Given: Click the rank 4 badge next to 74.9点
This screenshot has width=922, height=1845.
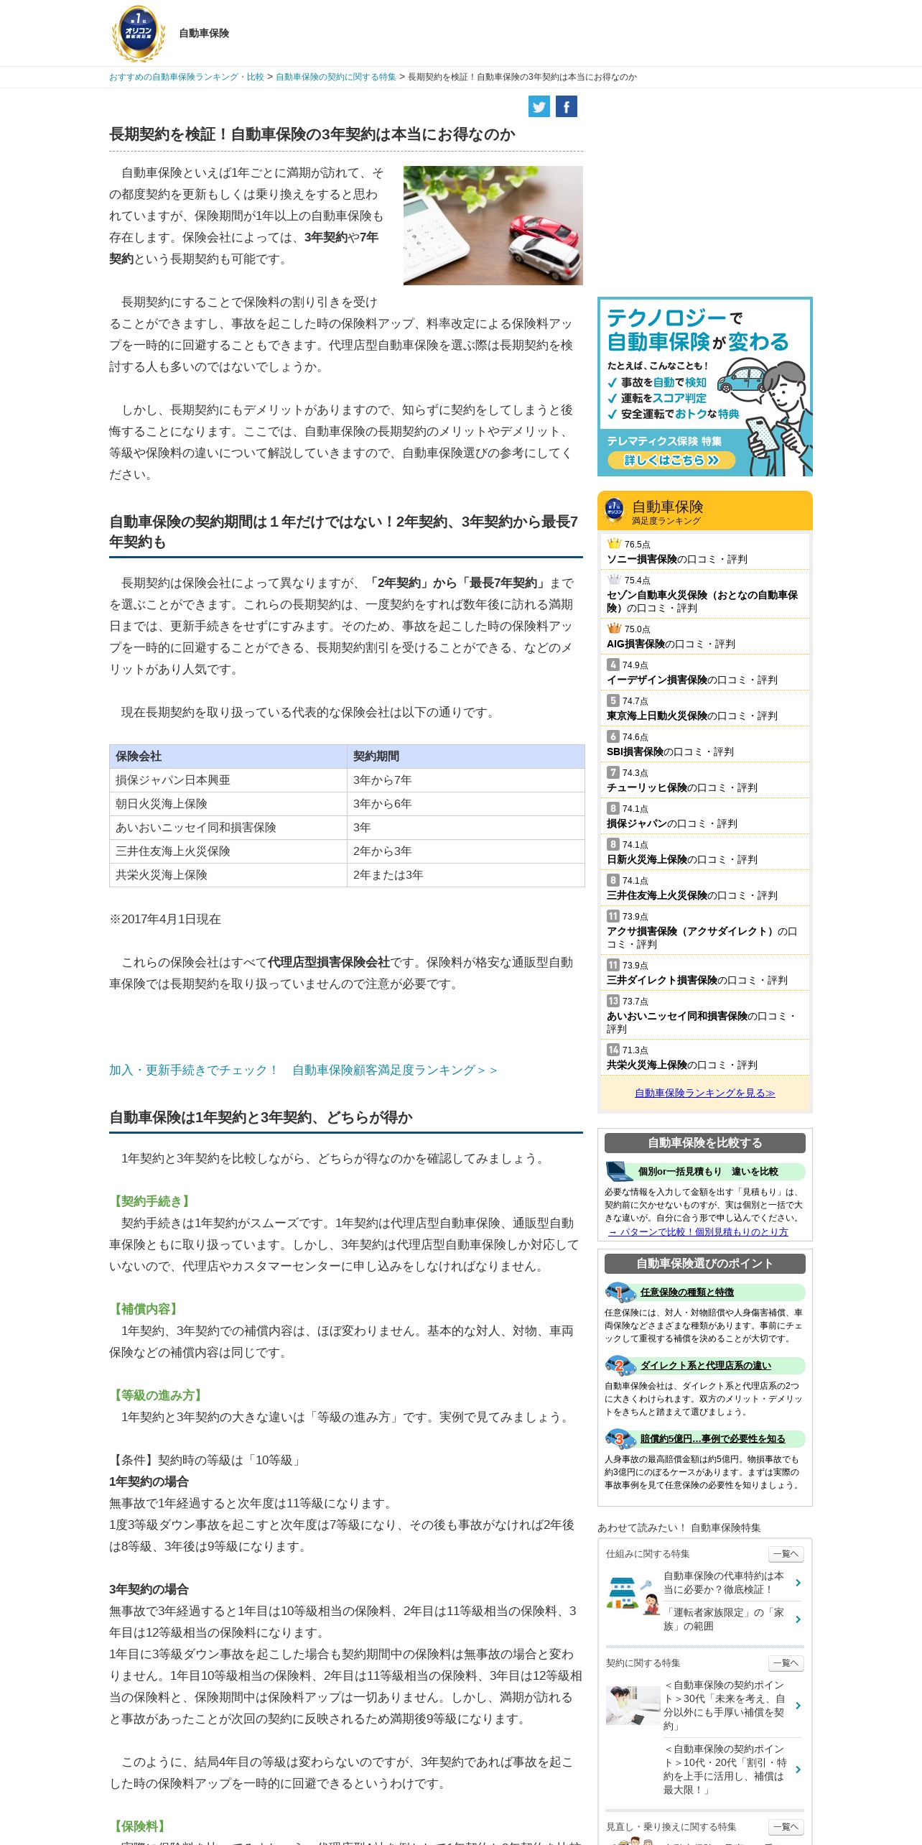Looking at the screenshot, I should tap(613, 665).
